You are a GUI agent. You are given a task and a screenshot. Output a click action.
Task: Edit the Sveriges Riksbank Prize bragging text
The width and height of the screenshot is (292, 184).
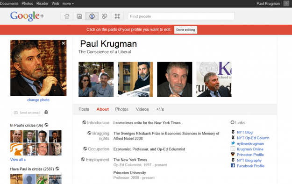click(166, 136)
